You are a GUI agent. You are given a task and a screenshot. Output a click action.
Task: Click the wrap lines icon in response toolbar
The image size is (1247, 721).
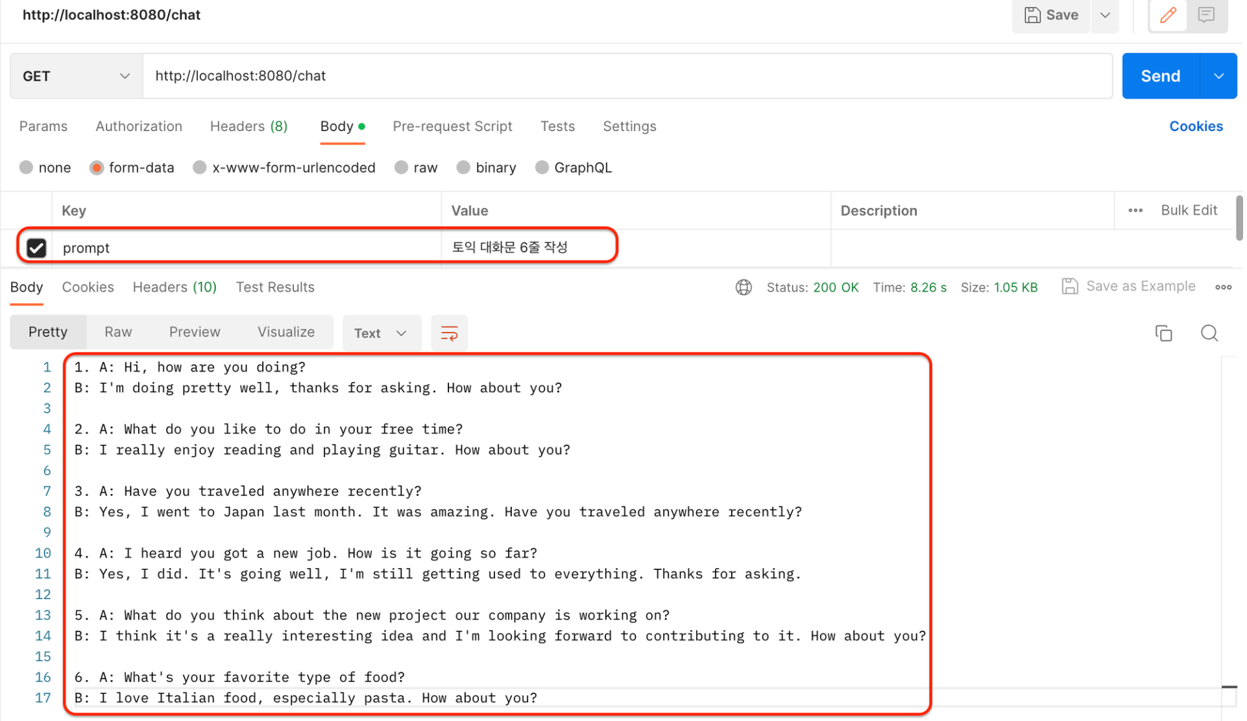[450, 334]
